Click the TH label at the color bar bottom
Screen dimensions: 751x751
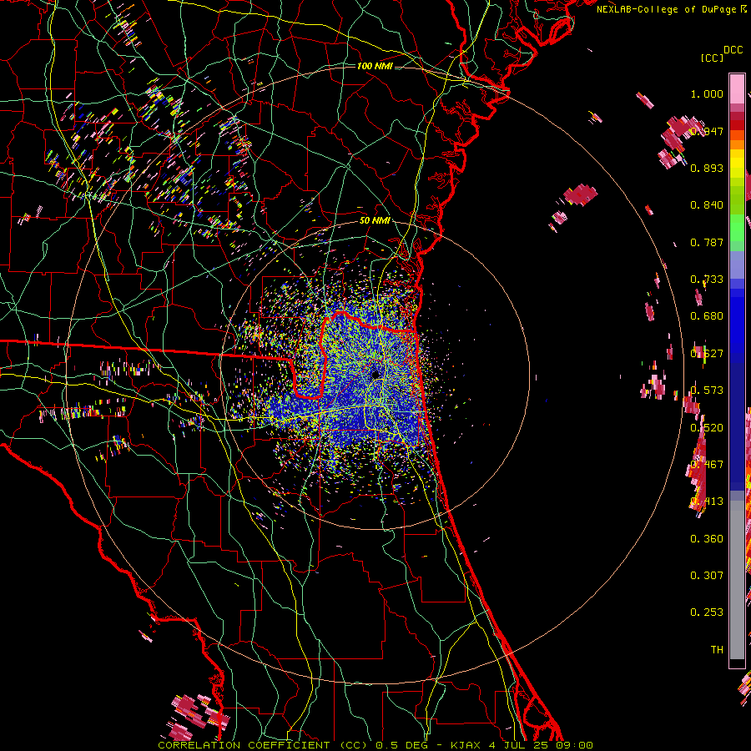click(717, 649)
